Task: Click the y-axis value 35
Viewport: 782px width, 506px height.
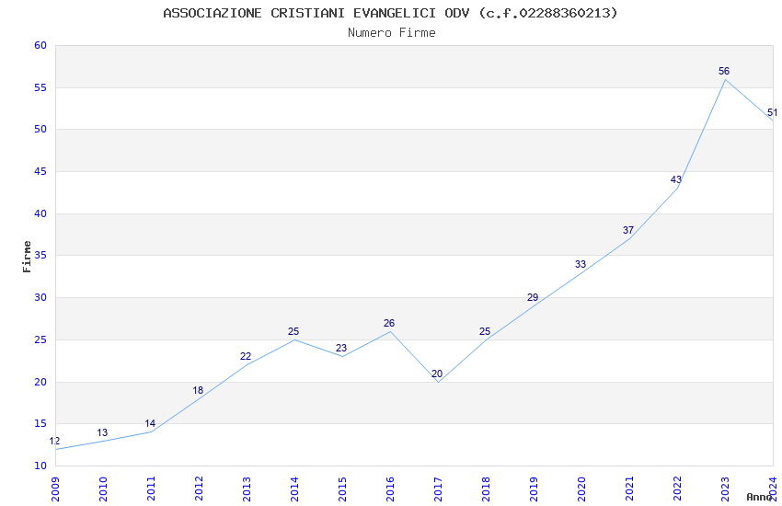Action: coord(40,256)
